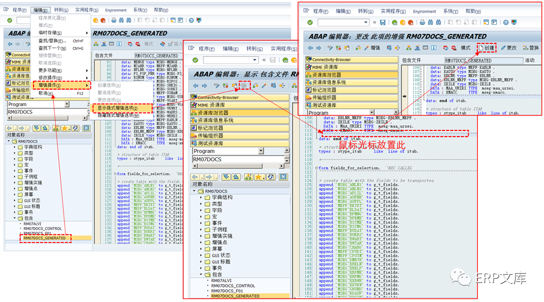The width and height of the screenshot is (544, 302).
Task: Click the Save icon on the standard toolbar
Action: [382, 23]
